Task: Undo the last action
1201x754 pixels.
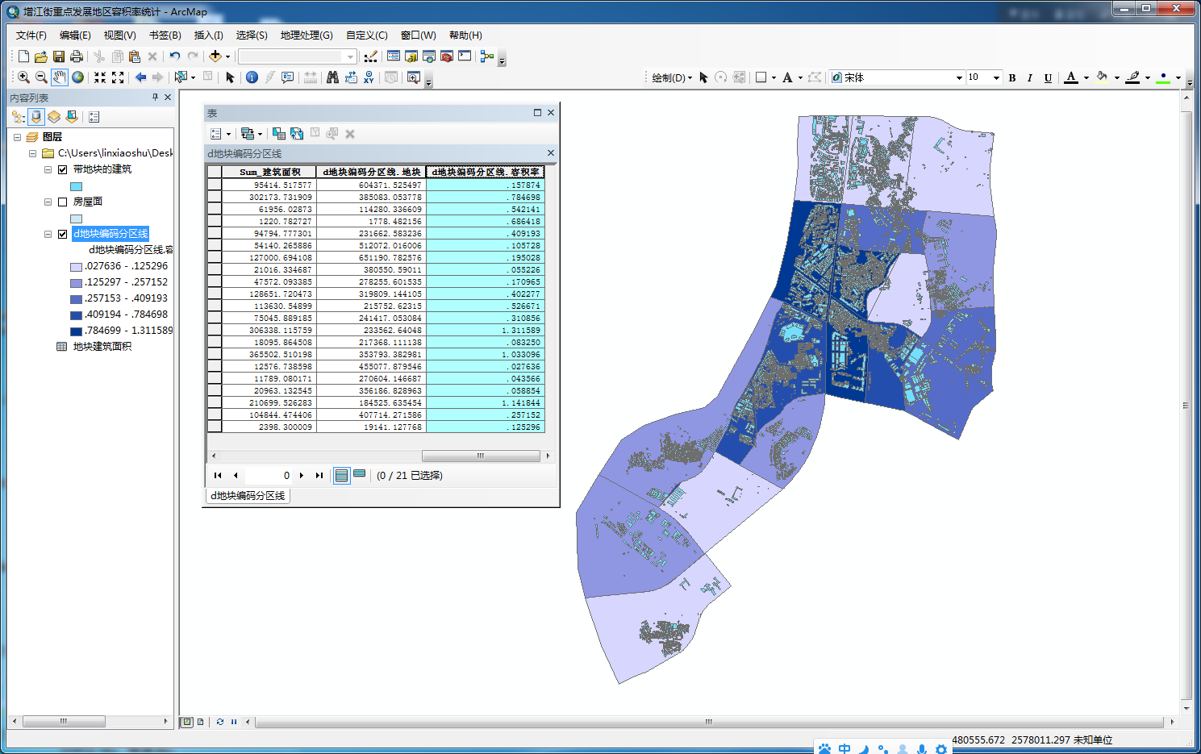Action: 174,56
